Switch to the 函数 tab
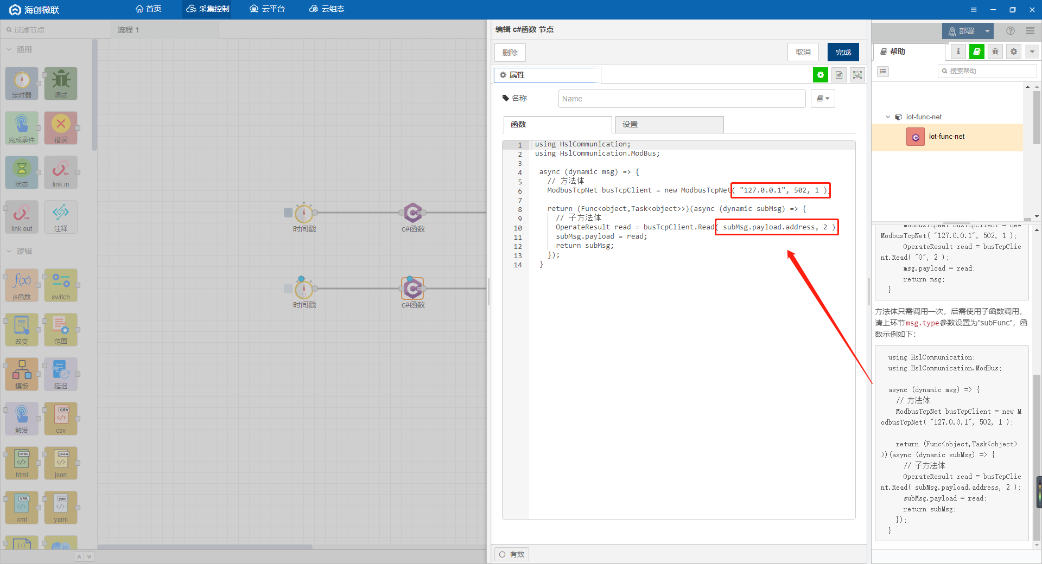This screenshot has height=564, width=1042. [558, 124]
